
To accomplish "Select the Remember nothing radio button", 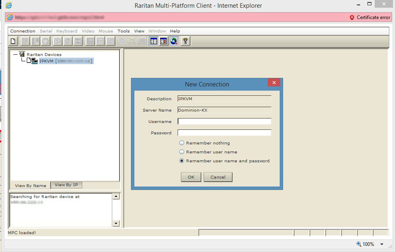I will [x=182, y=143].
